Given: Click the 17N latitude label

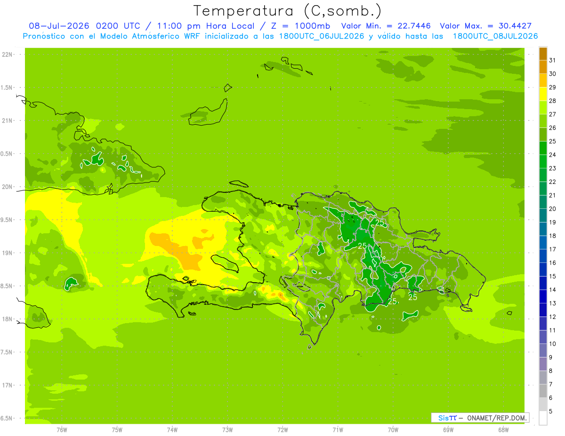Looking at the screenshot, I should point(8,385).
